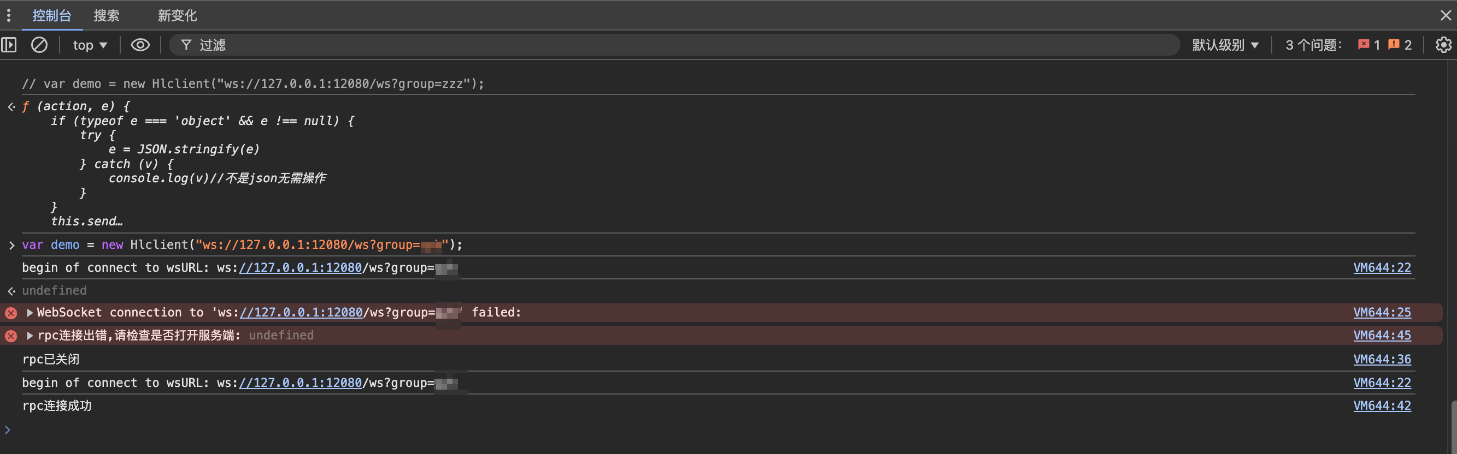Screen dimensions: 1457x454
Task: Click the orange warnings count badge
Action: point(1400,45)
